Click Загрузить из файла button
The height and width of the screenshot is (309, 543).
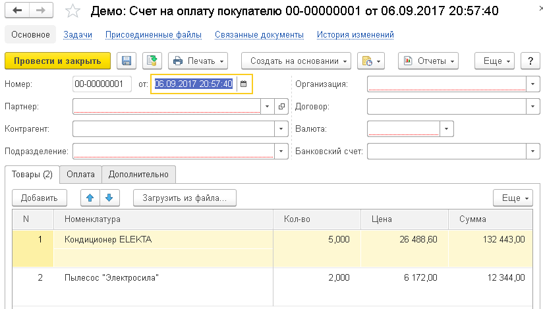point(185,198)
